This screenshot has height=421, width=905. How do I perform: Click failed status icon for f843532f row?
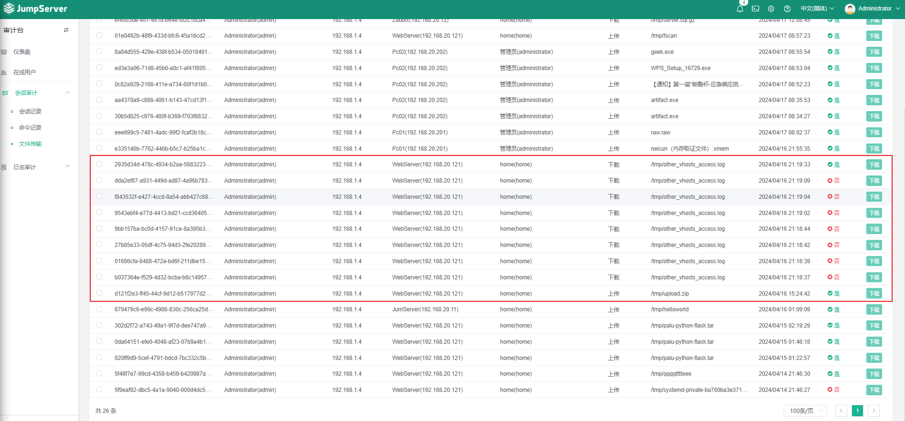(x=830, y=197)
